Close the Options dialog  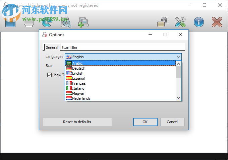(181, 34)
